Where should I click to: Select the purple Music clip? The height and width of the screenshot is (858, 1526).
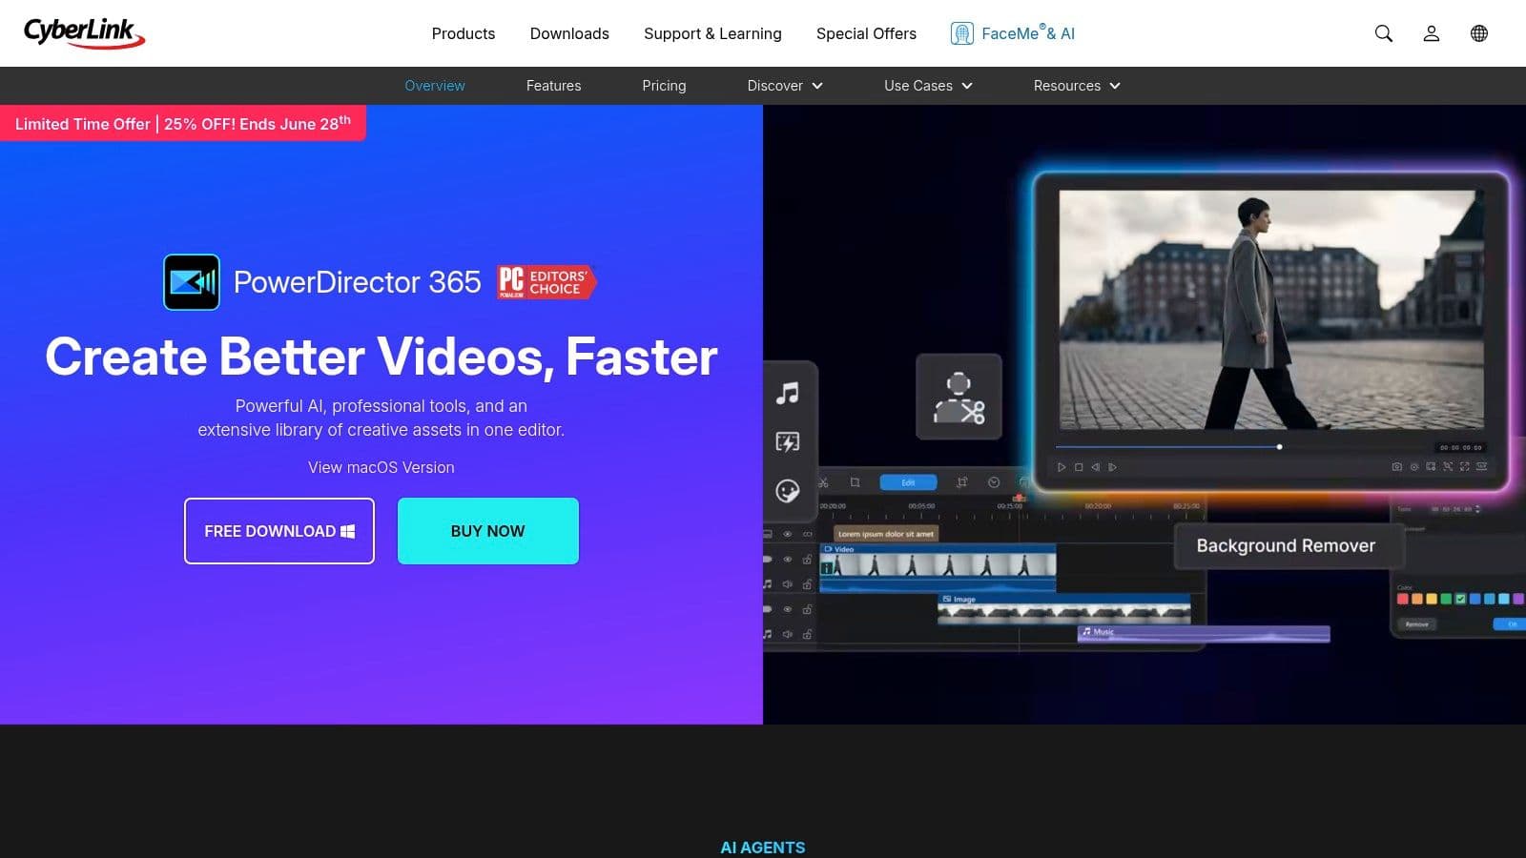pyautogui.click(x=1204, y=633)
